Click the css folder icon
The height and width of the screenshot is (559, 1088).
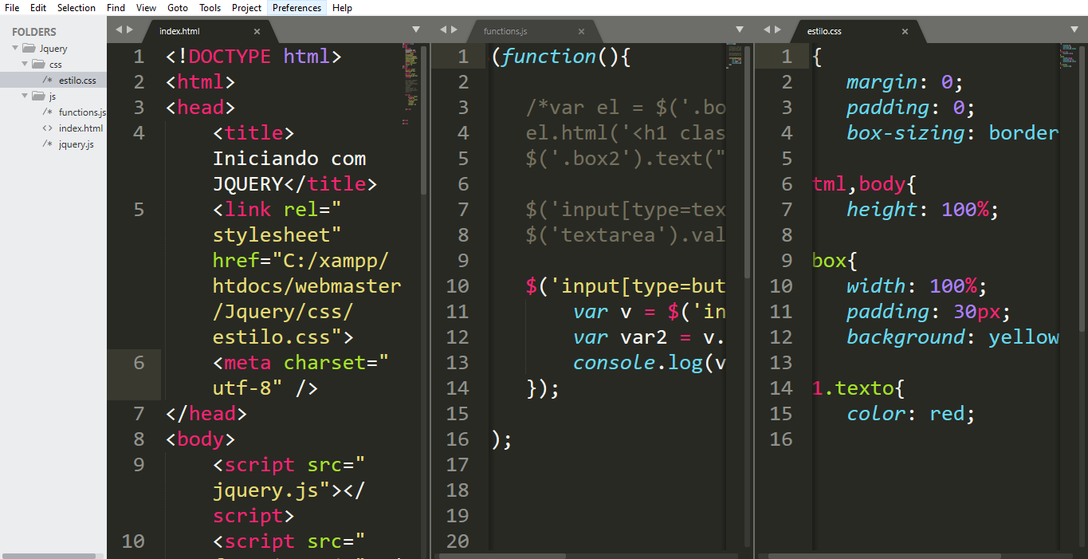(38, 65)
